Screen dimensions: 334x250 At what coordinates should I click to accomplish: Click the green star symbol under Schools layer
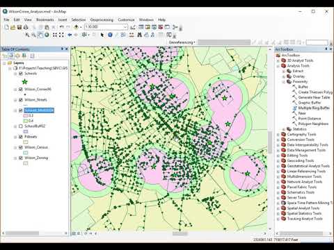(x=24, y=81)
